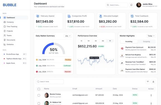This screenshot has height=105, width=161.
Task: Open the Today dropdown in Market Highlights
Action: coord(151,36)
